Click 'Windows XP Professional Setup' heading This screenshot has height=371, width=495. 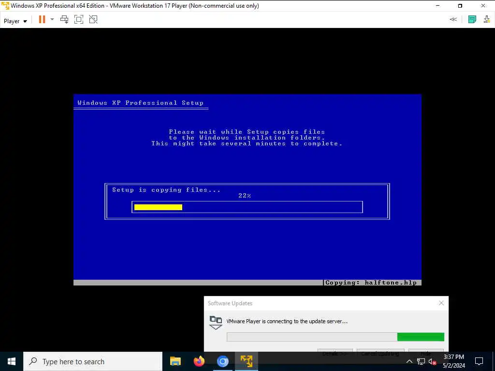pyautogui.click(x=141, y=103)
